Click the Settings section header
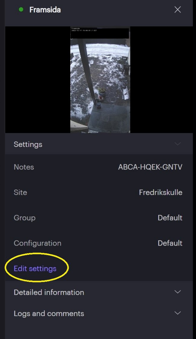The width and height of the screenshot is (196, 339). [99, 144]
